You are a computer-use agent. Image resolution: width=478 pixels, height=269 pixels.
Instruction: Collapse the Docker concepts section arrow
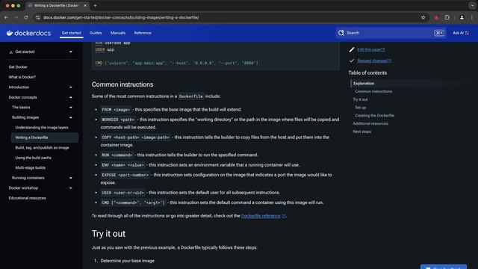71,97
